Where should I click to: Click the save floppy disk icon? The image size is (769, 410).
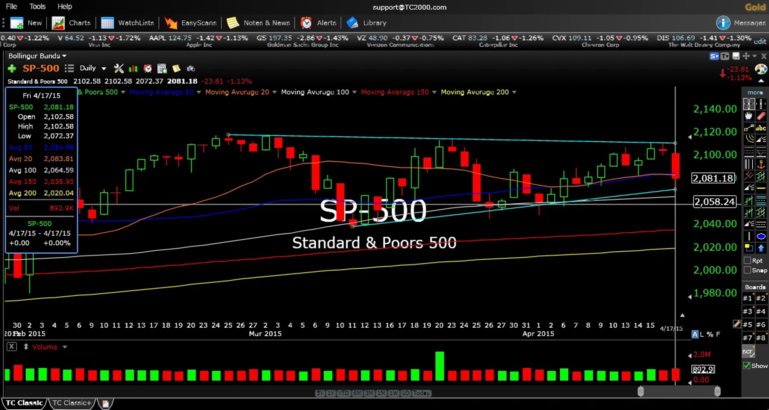click(x=736, y=56)
